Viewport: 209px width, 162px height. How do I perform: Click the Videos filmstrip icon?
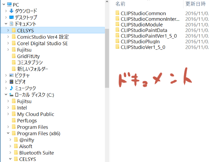(11, 82)
